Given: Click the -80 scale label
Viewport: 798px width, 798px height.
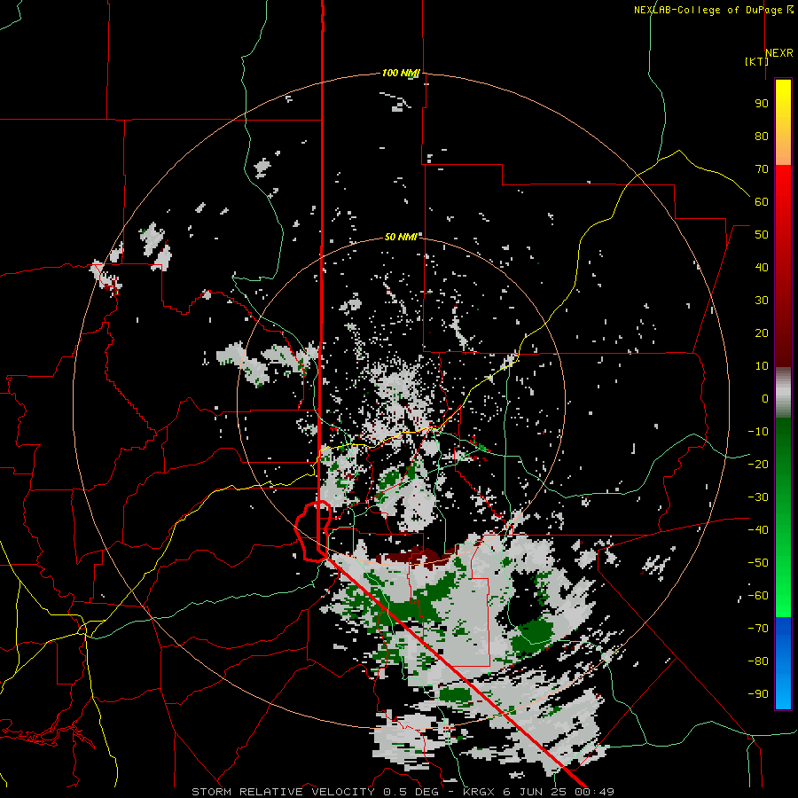Looking at the screenshot, I should (758, 661).
